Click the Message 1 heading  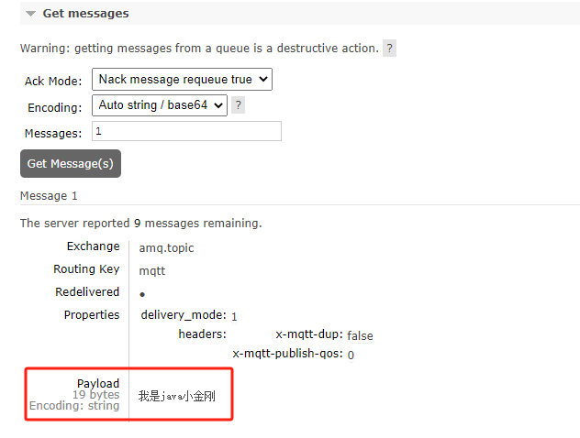pyautogui.click(x=49, y=195)
